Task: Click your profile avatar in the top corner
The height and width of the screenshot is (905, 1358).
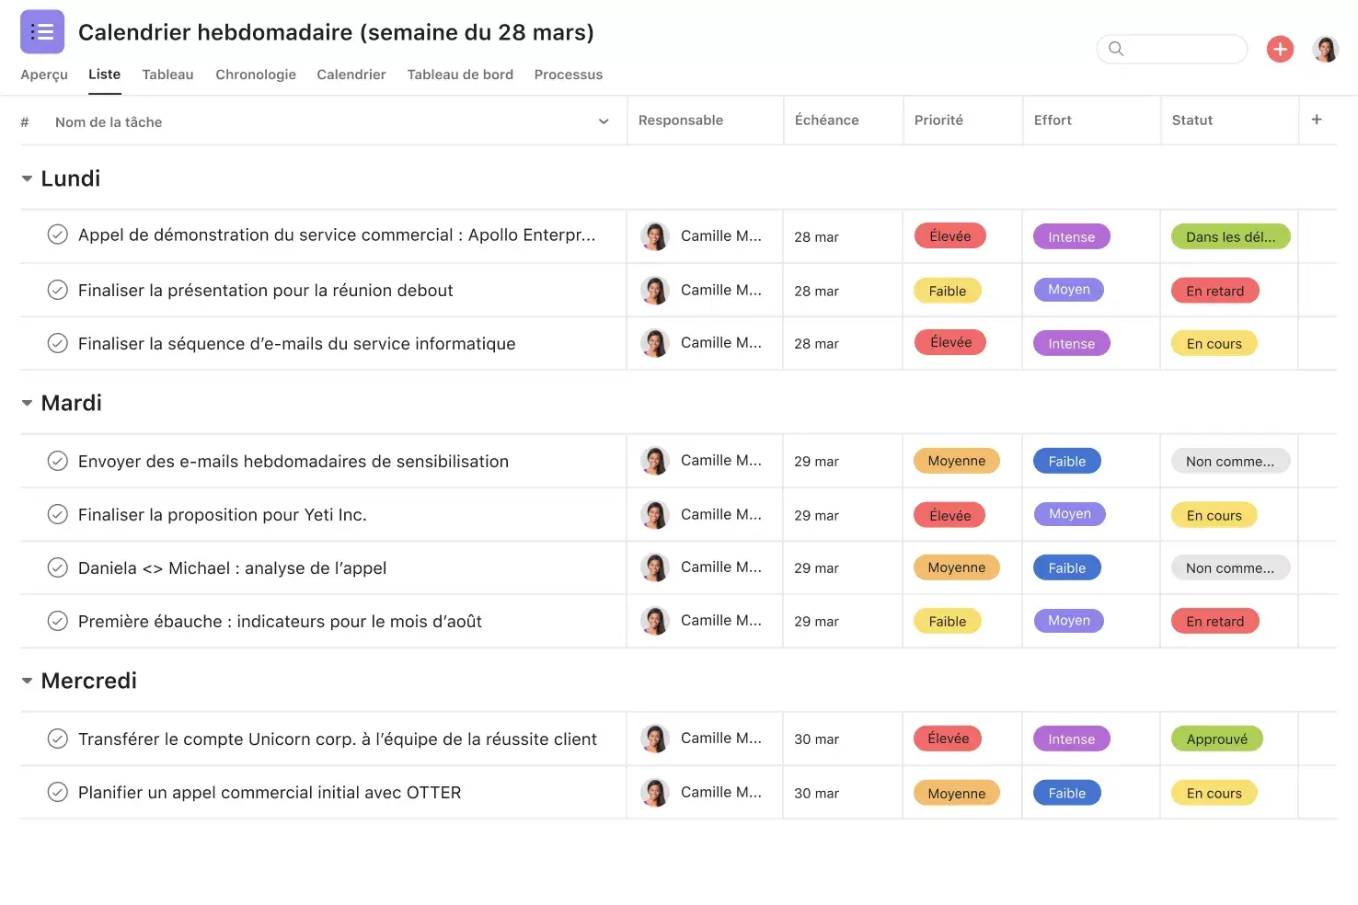Action: point(1326,49)
